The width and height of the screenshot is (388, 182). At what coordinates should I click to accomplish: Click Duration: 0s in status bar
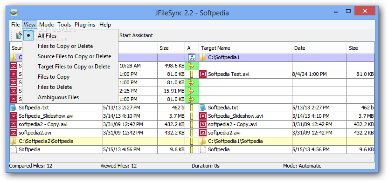[x=206, y=166]
